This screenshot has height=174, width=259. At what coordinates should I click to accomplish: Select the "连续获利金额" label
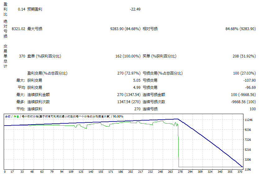click(x=39, y=95)
